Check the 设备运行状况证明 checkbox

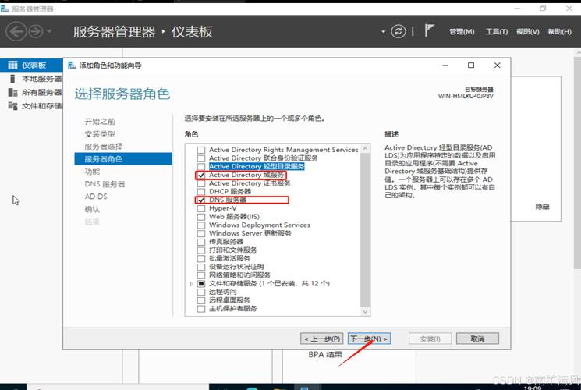(201, 267)
